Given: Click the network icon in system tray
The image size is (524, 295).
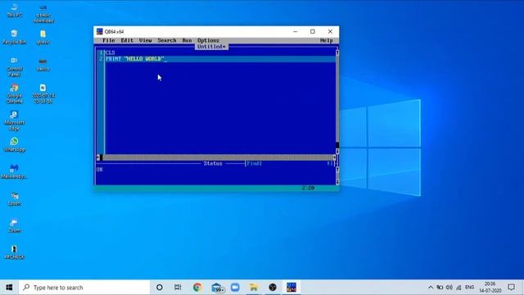Looking at the screenshot, I should [458, 288].
